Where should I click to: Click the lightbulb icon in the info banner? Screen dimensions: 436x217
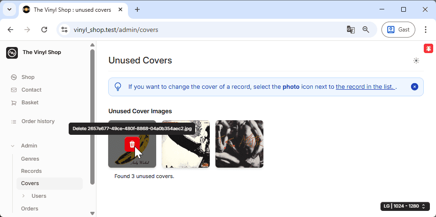point(118,87)
